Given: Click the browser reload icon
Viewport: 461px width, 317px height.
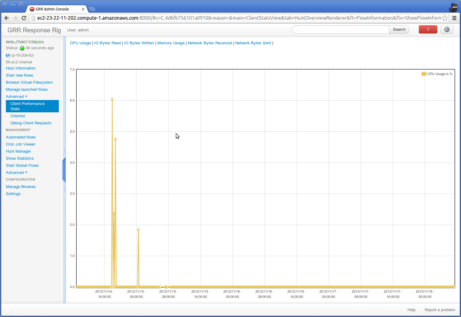Looking at the screenshot, I should tap(24, 18).
